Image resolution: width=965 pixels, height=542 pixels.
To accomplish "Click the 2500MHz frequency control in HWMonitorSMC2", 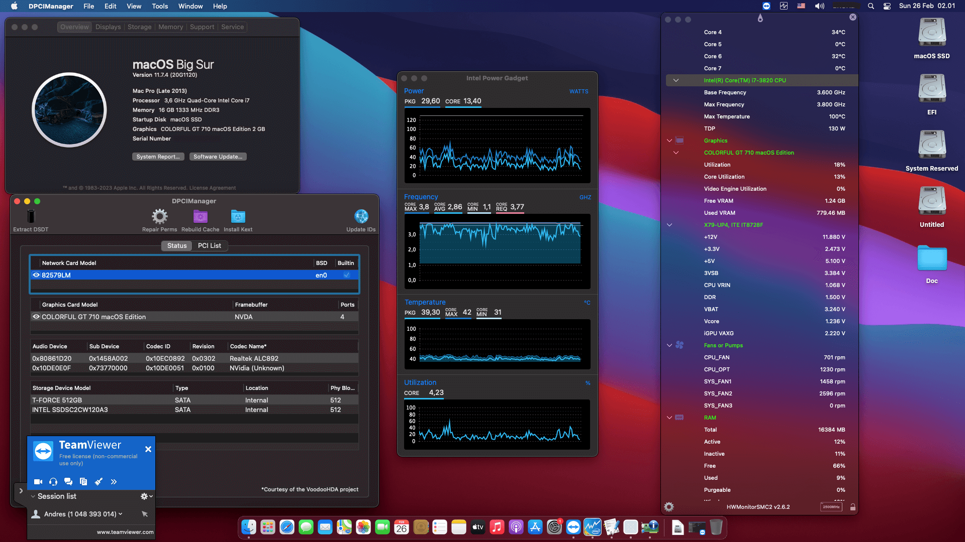I will point(831,507).
